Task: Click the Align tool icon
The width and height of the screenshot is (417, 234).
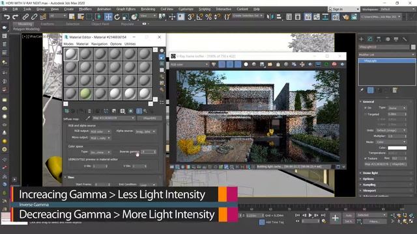Action: click(279, 17)
